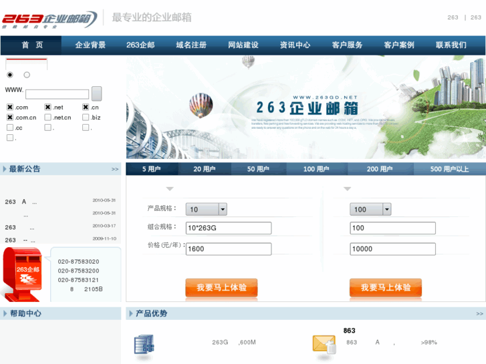Check the .net.cn checkbox
Viewport: 486px width, 364px height.
47,118
